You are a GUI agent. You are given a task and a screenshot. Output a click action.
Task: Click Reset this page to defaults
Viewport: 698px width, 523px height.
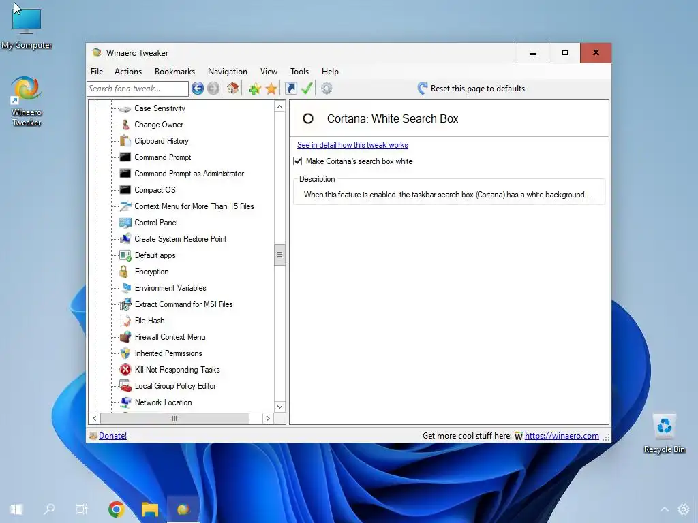tap(471, 89)
